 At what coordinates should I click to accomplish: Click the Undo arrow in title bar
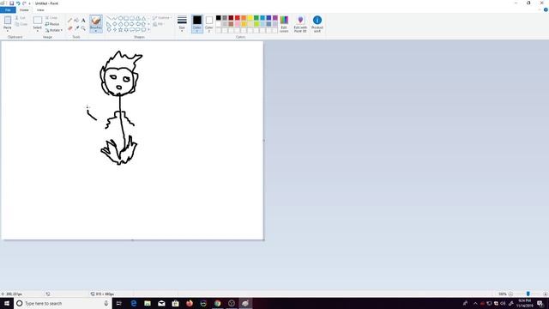click(18, 3)
